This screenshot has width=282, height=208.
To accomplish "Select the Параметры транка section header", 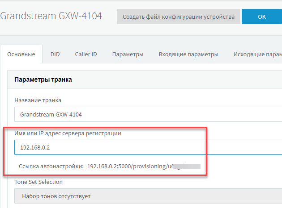I will 43,79.
